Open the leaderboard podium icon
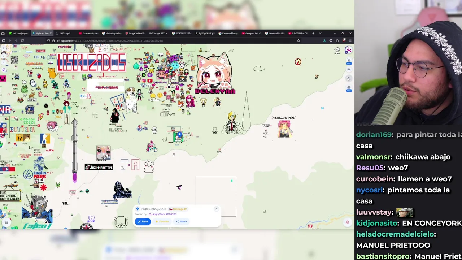The image size is (462, 260). point(349,88)
